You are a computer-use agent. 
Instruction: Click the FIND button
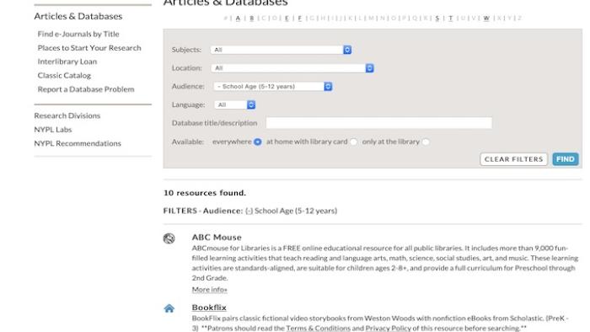(566, 159)
